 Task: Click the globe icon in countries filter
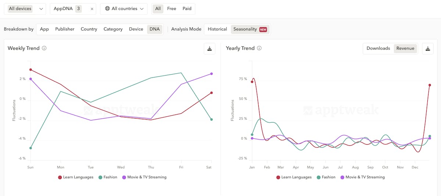point(107,9)
